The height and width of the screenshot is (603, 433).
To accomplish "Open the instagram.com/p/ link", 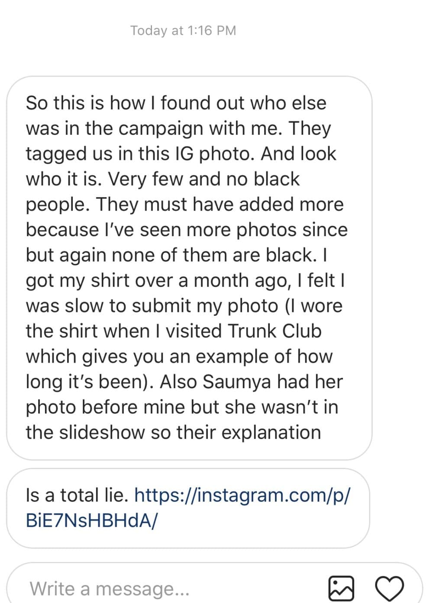I will tap(242, 495).
